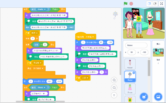Click the sprite name field Robot
This screenshot has height=103, width=166.
(x=136, y=45)
